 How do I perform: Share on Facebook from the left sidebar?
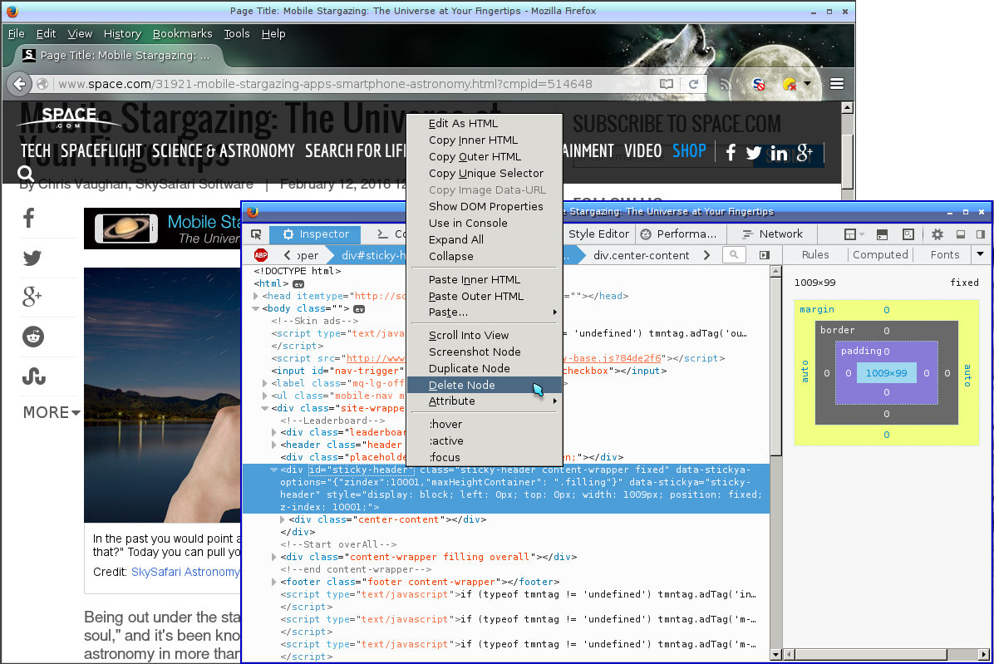[29, 218]
